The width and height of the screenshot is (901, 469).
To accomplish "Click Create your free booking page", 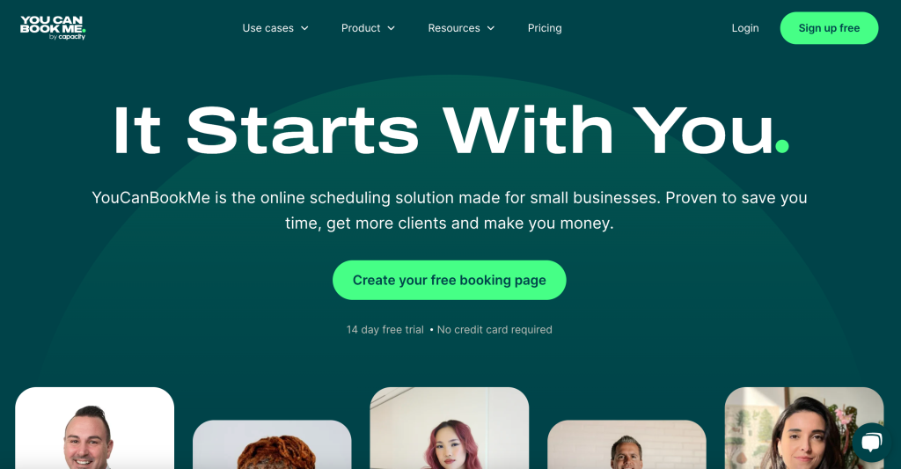I will click(x=450, y=280).
